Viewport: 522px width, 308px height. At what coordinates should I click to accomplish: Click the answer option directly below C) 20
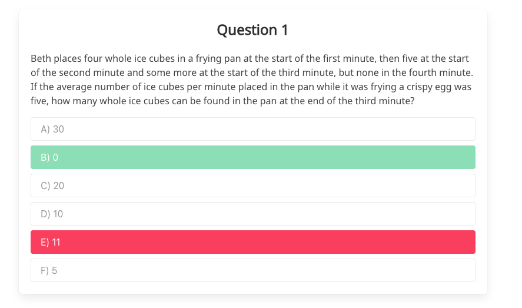point(252,214)
